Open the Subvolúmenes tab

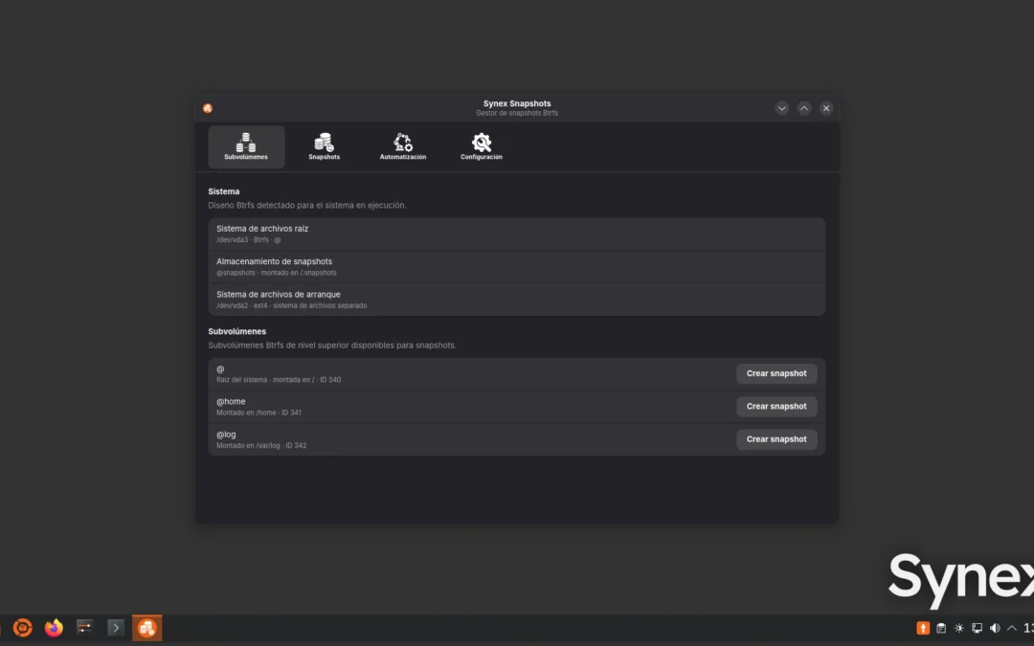click(246, 147)
